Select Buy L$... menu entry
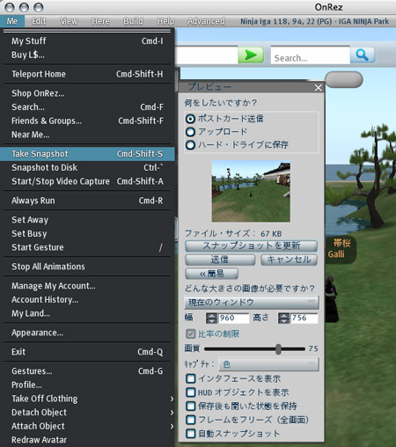396x447 pixels. pyautogui.click(x=87, y=55)
